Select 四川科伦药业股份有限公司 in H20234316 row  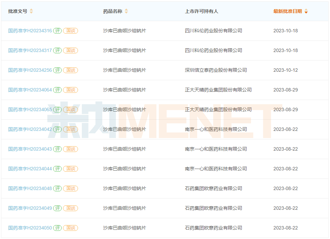point(214,31)
